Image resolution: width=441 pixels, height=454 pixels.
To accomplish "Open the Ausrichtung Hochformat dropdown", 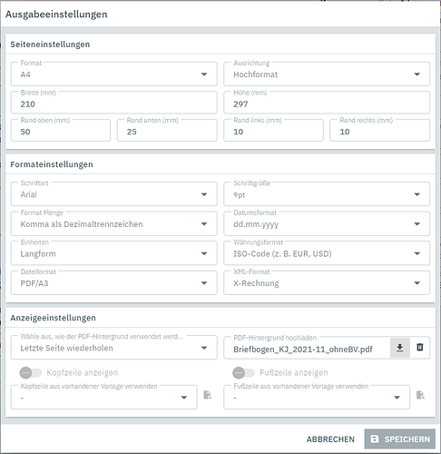I will 327,74.
